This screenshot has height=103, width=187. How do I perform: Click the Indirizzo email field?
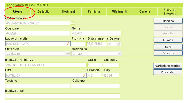pos(63,96)
